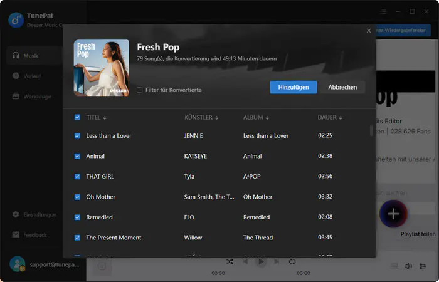Click the support@tunepa... account email
Viewport: 439px width, 282px height.
coord(55,264)
